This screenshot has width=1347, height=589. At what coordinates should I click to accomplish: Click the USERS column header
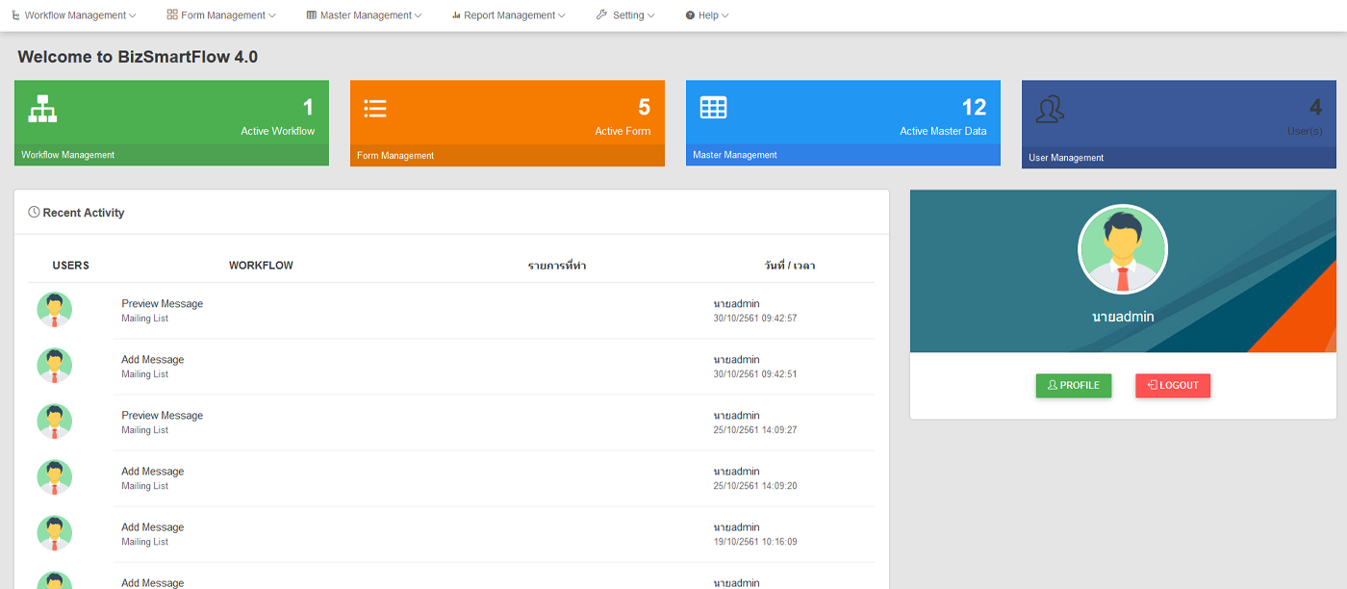coord(70,266)
